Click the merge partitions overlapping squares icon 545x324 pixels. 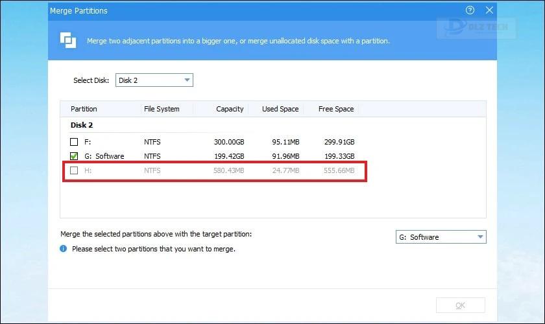coord(68,40)
